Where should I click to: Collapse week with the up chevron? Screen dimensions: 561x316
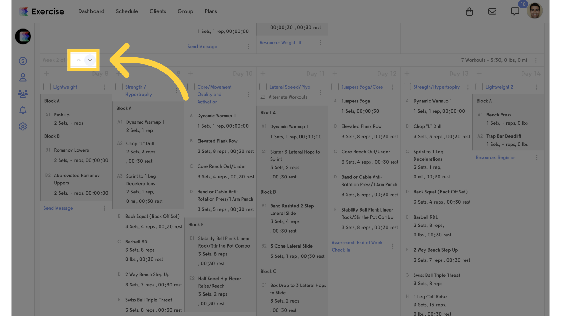pyautogui.click(x=78, y=60)
